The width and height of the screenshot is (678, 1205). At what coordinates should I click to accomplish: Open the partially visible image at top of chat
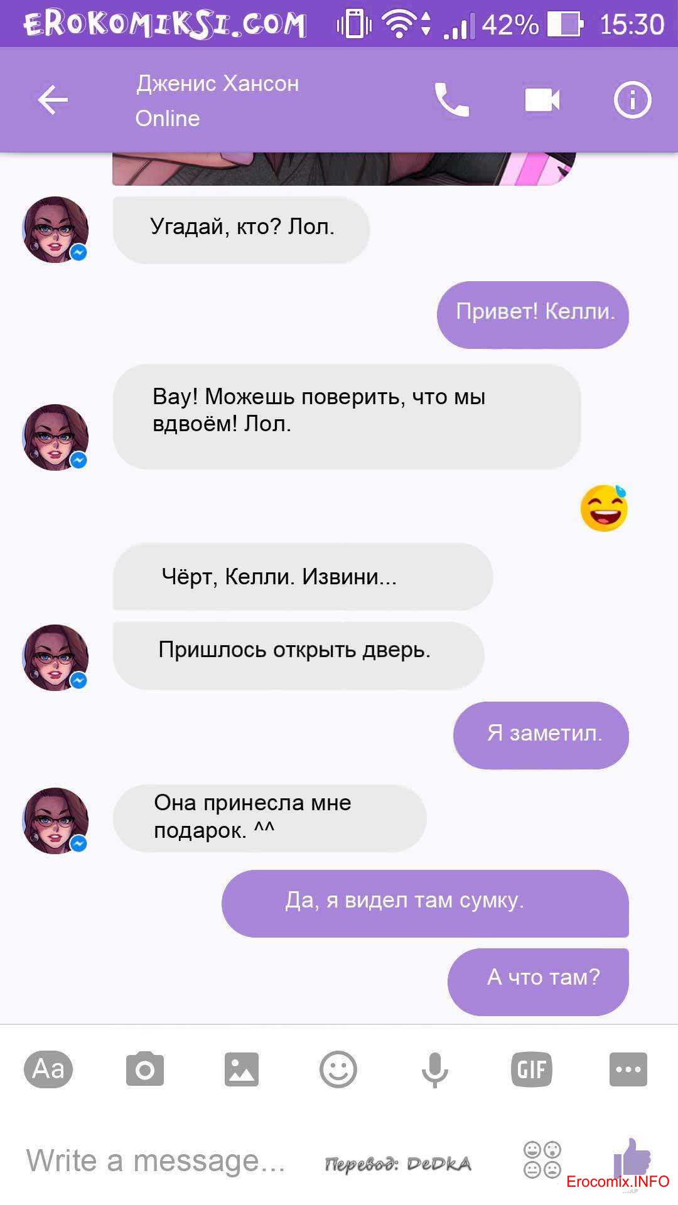344,169
